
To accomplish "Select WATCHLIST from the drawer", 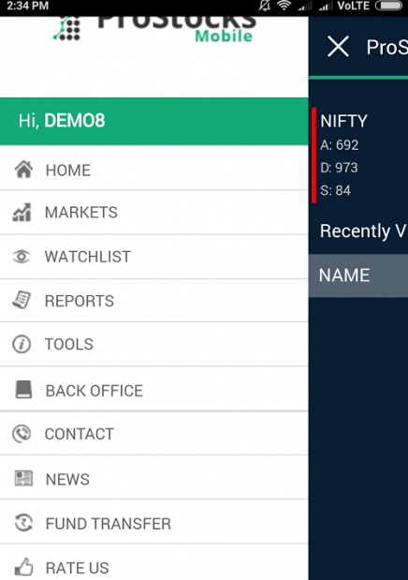I will 154,257.
